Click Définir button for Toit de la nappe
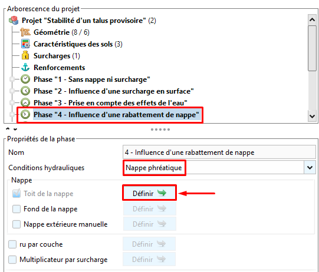The height and width of the screenshot is (272, 319). tap(150, 193)
